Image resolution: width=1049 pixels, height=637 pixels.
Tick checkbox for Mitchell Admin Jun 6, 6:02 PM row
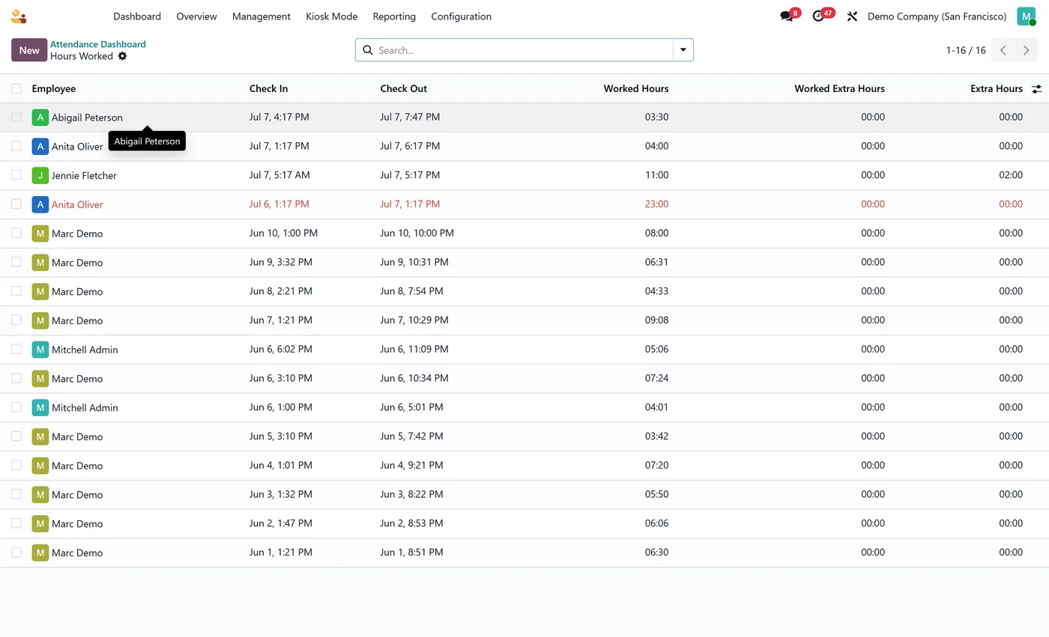pyautogui.click(x=16, y=349)
